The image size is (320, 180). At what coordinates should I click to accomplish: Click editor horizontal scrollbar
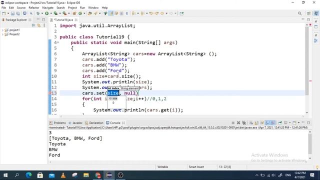tap(181, 116)
